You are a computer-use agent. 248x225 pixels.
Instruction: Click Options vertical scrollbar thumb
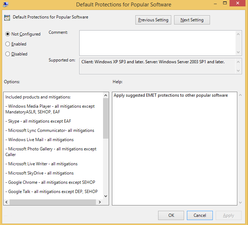(x=106, y=118)
